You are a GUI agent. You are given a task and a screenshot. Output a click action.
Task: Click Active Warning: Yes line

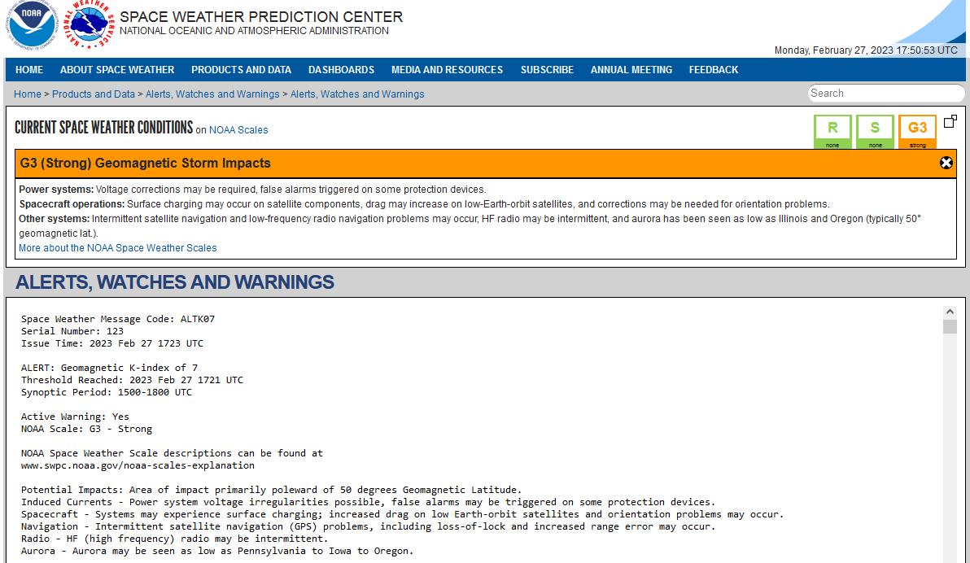click(x=75, y=417)
